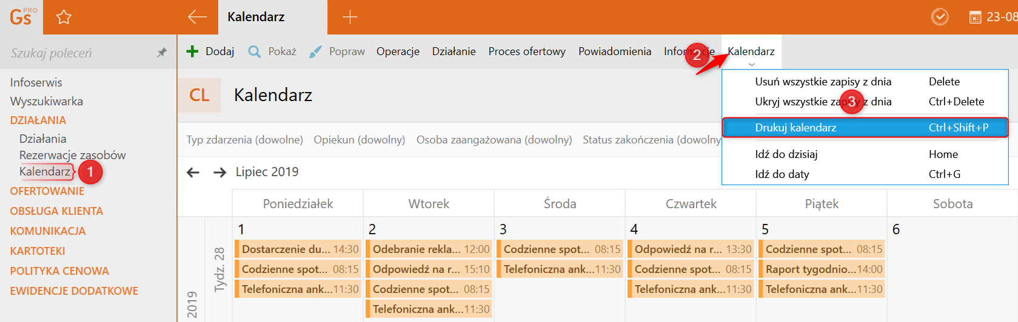Pin the command search panel
The width and height of the screenshot is (1018, 322).
pos(161,53)
